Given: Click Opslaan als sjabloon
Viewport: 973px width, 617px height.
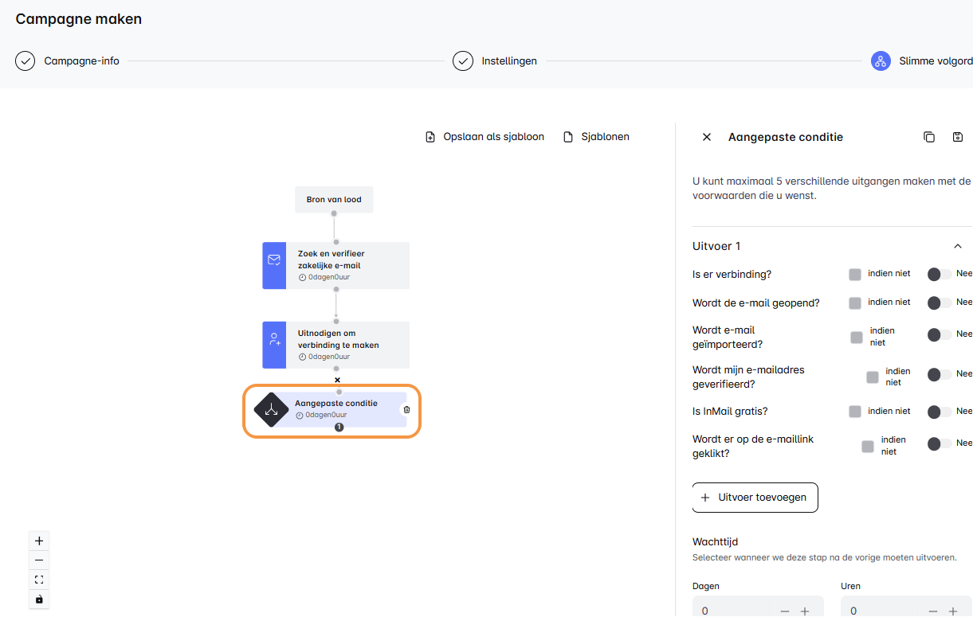Looking at the screenshot, I should tap(485, 137).
